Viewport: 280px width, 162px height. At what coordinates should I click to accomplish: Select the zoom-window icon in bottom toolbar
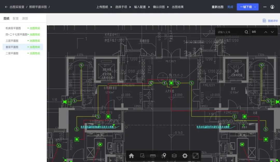142,156
